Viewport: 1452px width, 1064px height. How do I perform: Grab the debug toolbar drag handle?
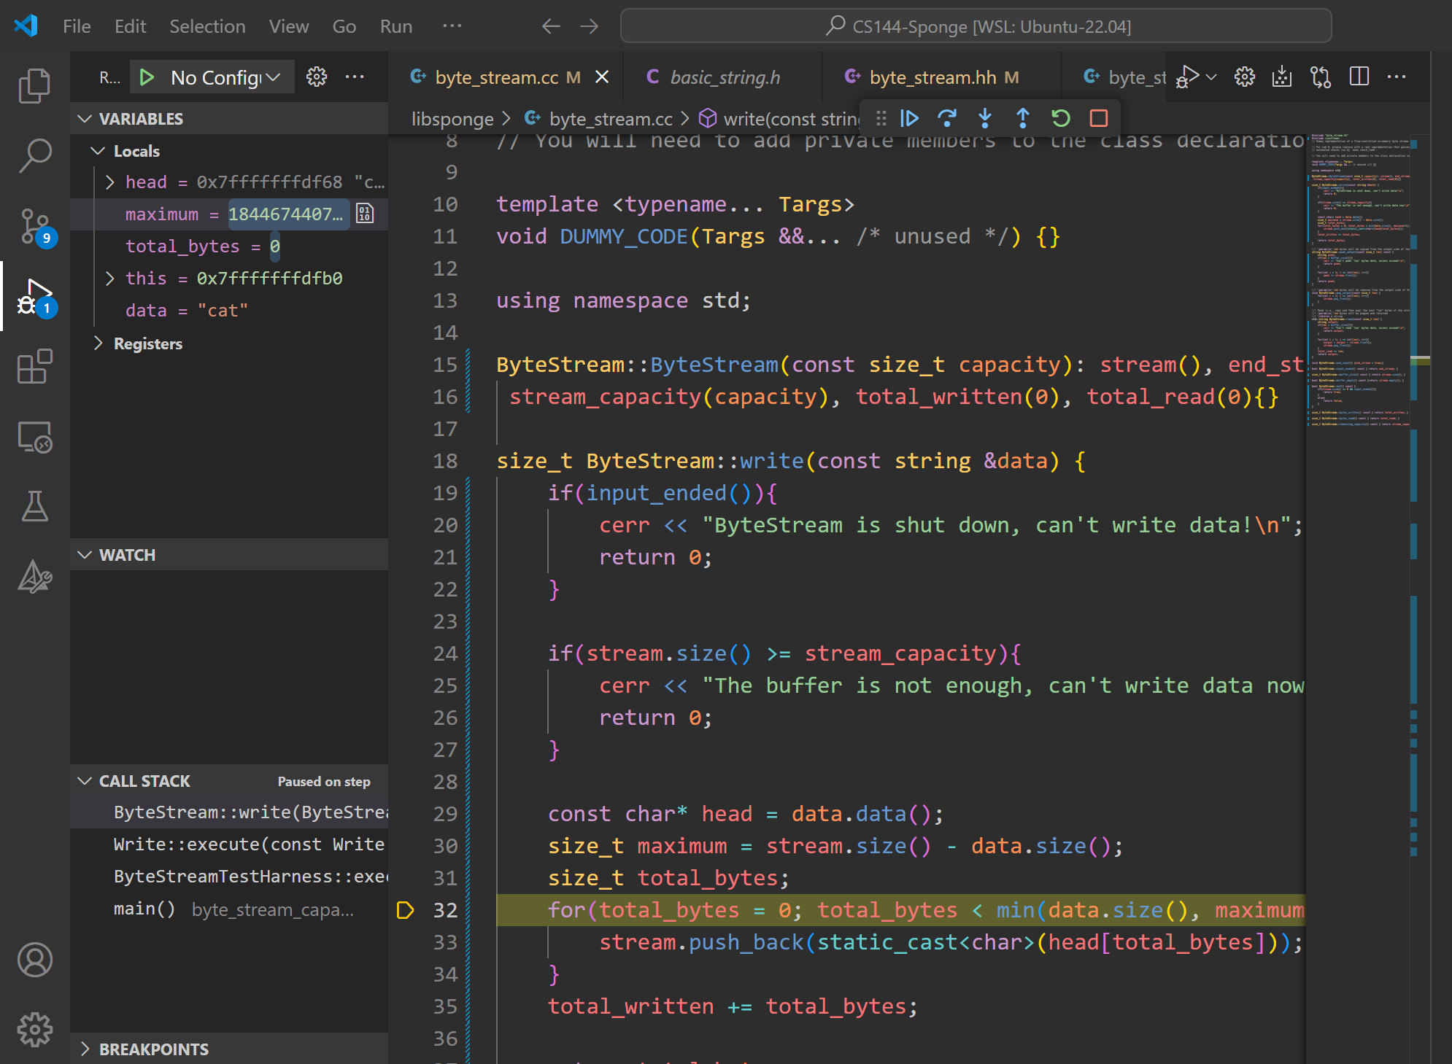tap(881, 118)
